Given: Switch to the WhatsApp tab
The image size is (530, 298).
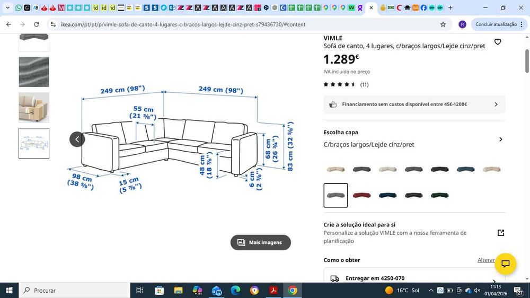Looking at the screenshot, I should point(19,7).
